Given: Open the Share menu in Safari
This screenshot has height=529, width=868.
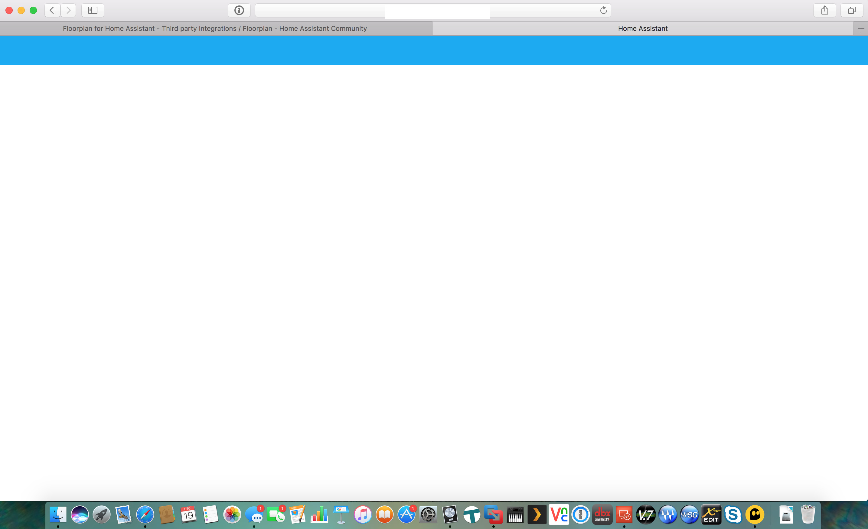Looking at the screenshot, I should coord(825,10).
